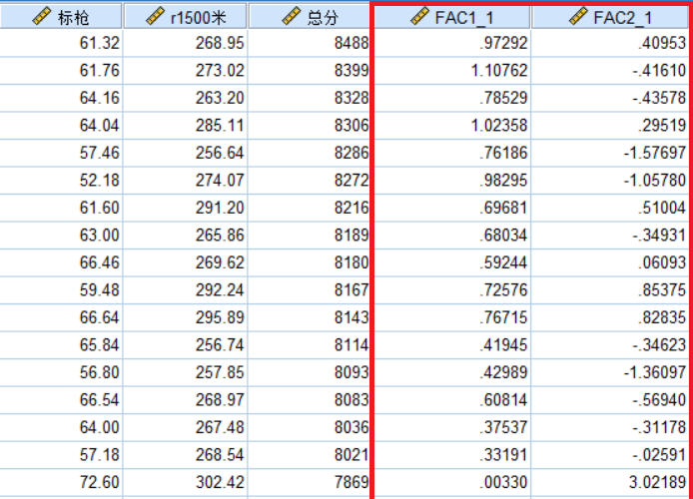Select the FAC2_1 cell showing 3.02189

(610, 482)
